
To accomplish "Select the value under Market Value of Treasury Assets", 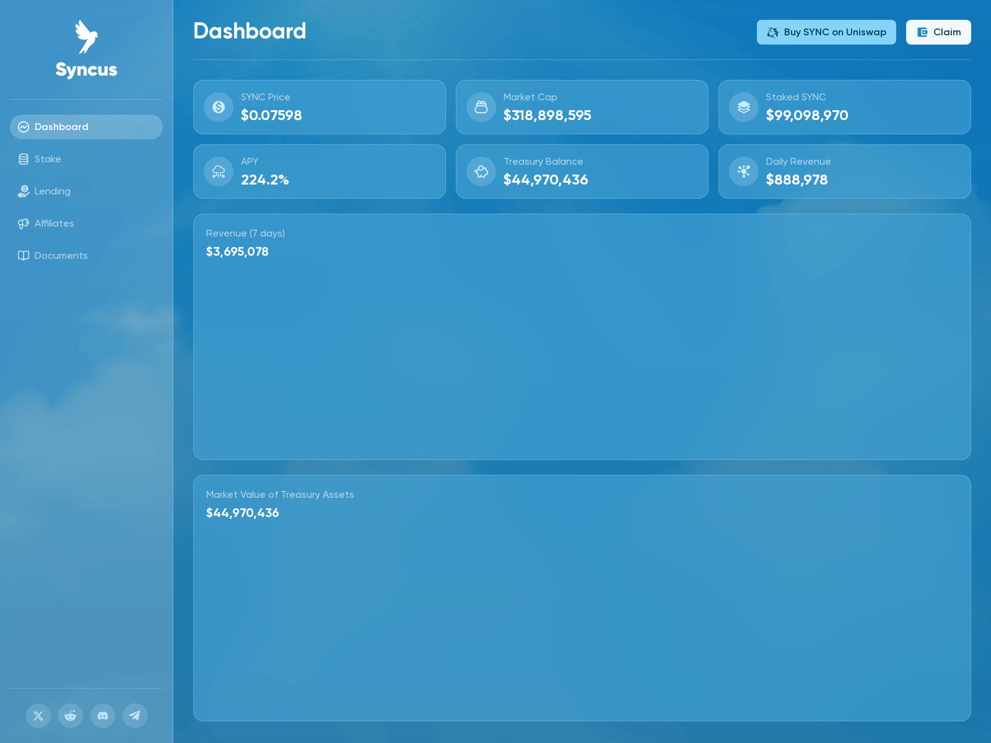I will click(x=243, y=513).
